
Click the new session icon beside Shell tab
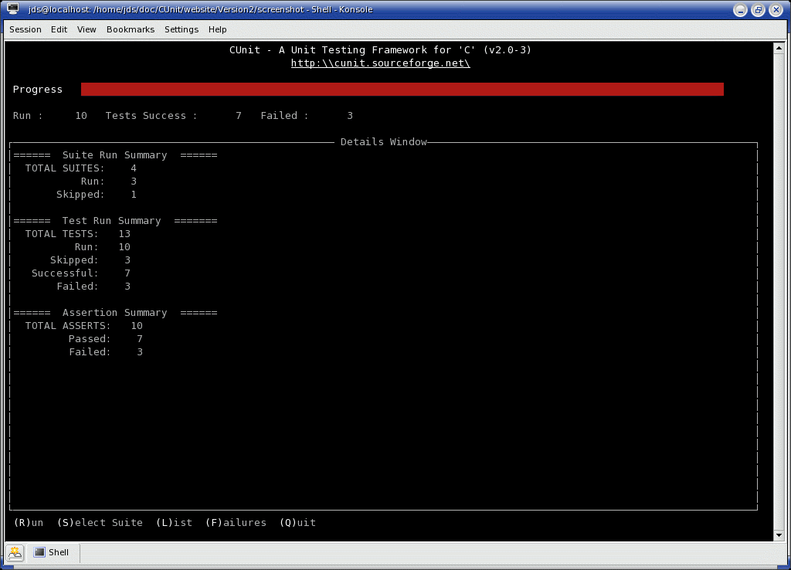coord(15,553)
